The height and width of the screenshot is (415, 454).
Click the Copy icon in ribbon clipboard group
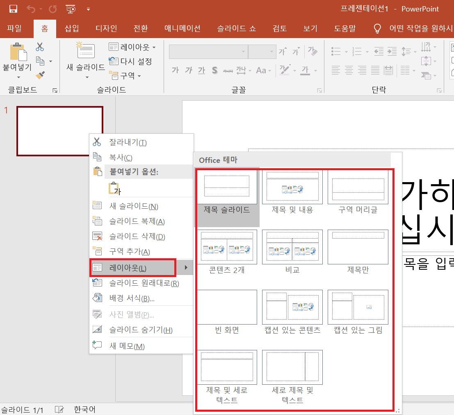(x=40, y=61)
